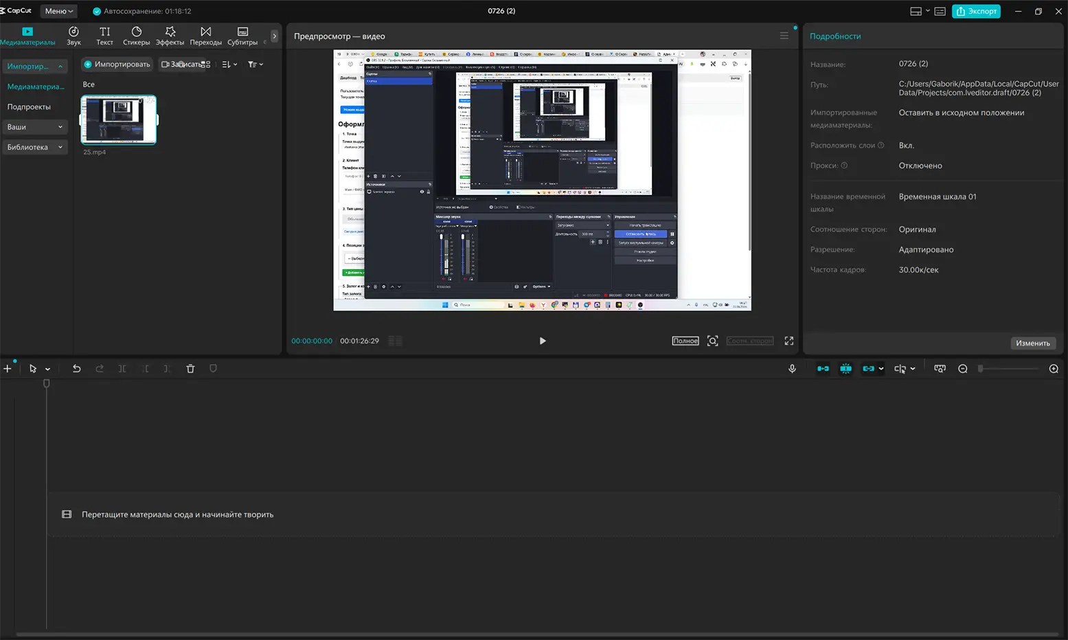Click the add track plus icon

coord(8,369)
